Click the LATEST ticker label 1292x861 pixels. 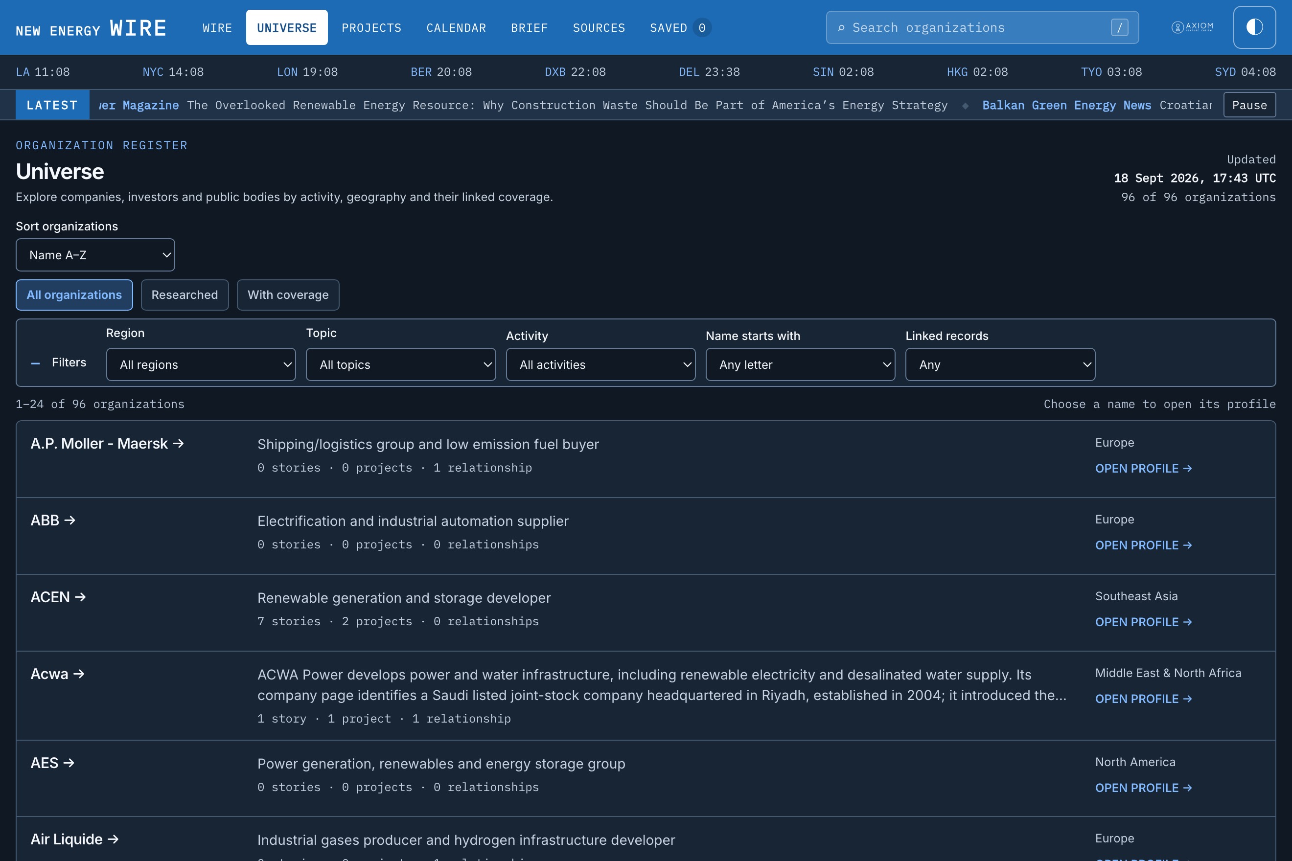(52, 105)
